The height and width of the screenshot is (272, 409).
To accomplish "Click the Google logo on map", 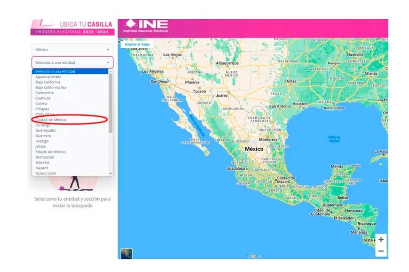I will [x=253, y=256].
